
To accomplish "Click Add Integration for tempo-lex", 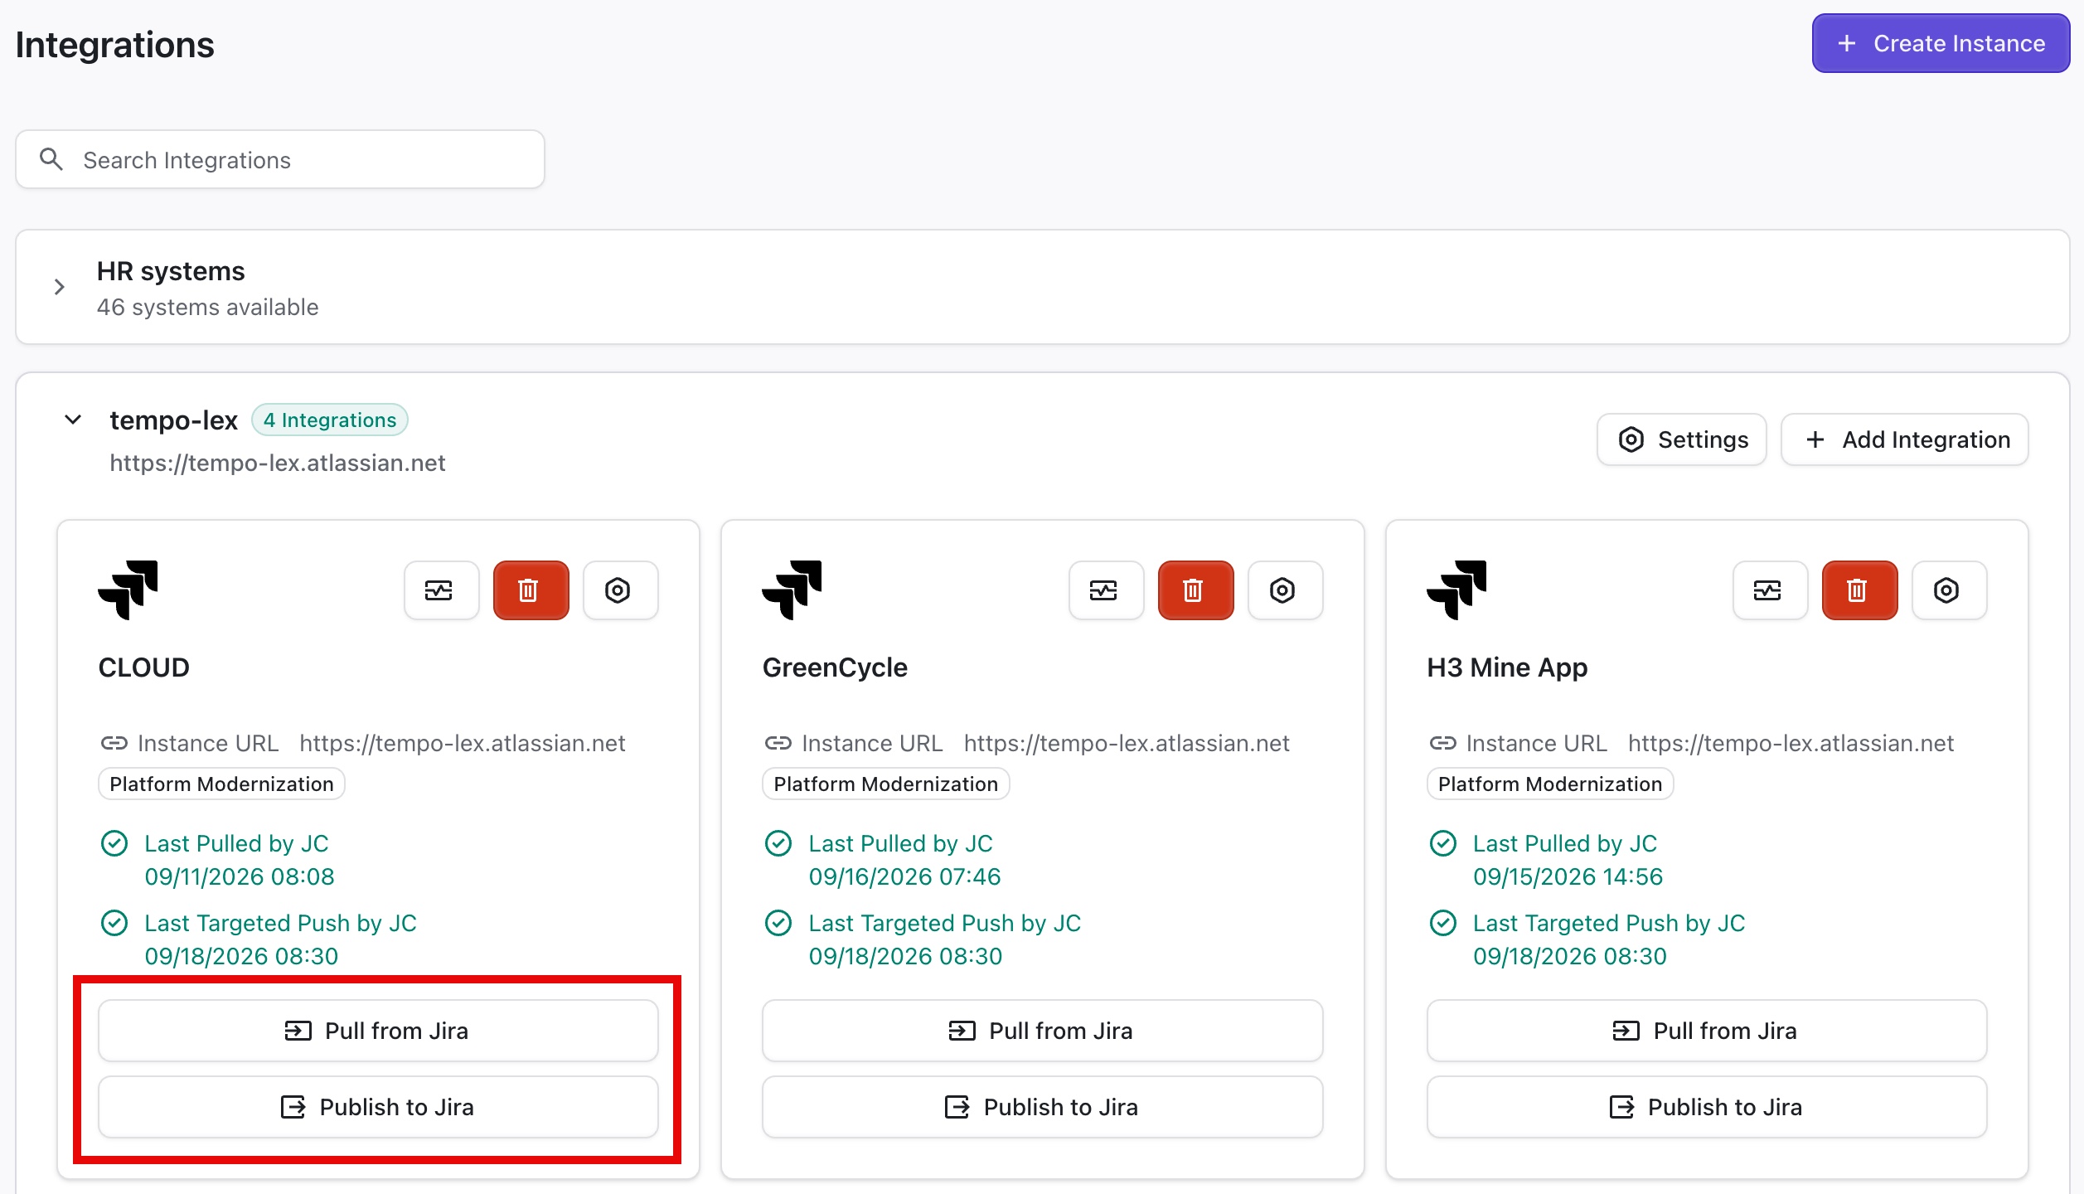I will click(1905, 439).
